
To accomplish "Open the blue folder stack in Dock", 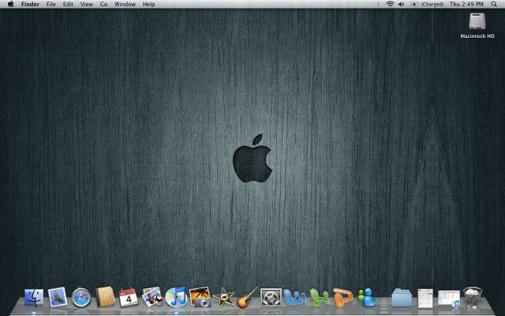I will point(402,298).
